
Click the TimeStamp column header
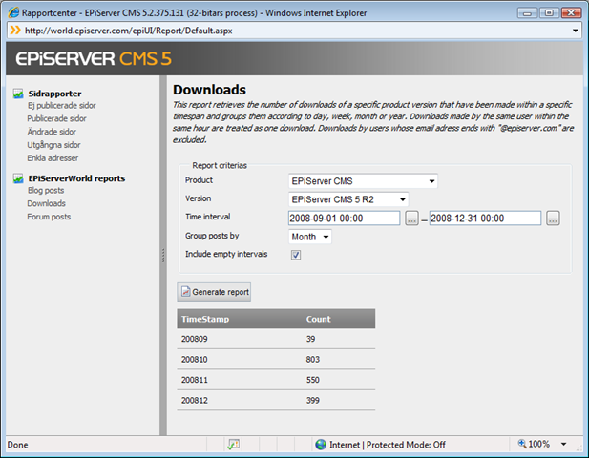coord(207,319)
